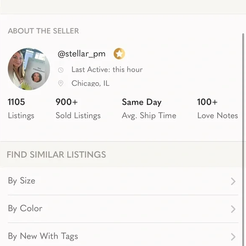View the 100+ Love Notes

click(218, 109)
